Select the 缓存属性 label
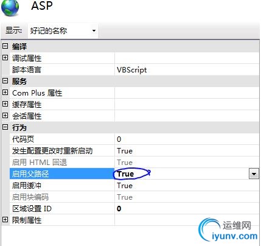The width and height of the screenshot is (261, 246). pos(27,105)
